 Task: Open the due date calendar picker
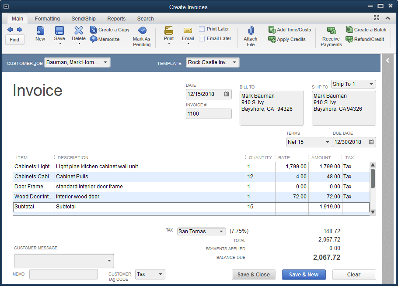coord(371,142)
